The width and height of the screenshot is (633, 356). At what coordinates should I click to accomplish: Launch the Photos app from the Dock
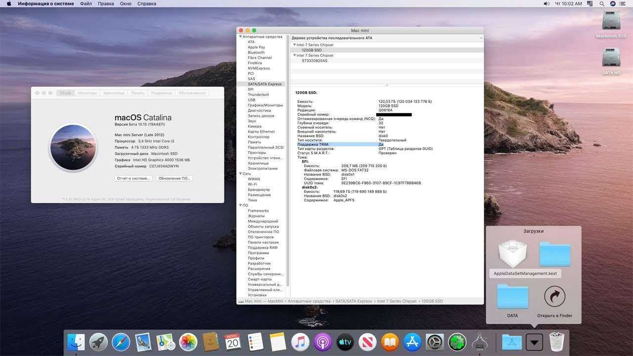point(188,342)
